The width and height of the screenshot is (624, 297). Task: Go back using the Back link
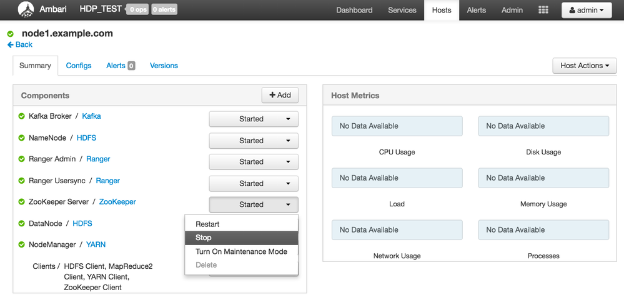pos(20,45)
